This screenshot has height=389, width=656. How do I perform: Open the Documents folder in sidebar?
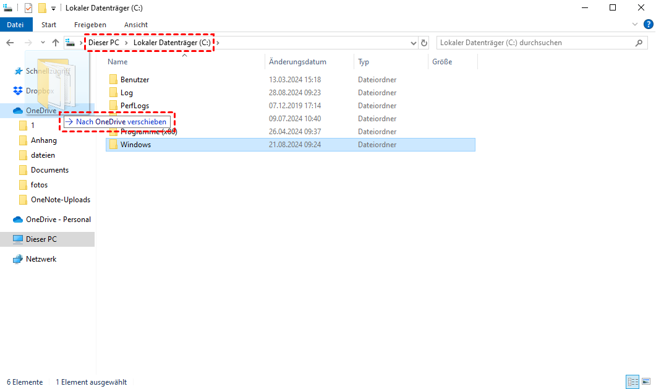[49, 170]
